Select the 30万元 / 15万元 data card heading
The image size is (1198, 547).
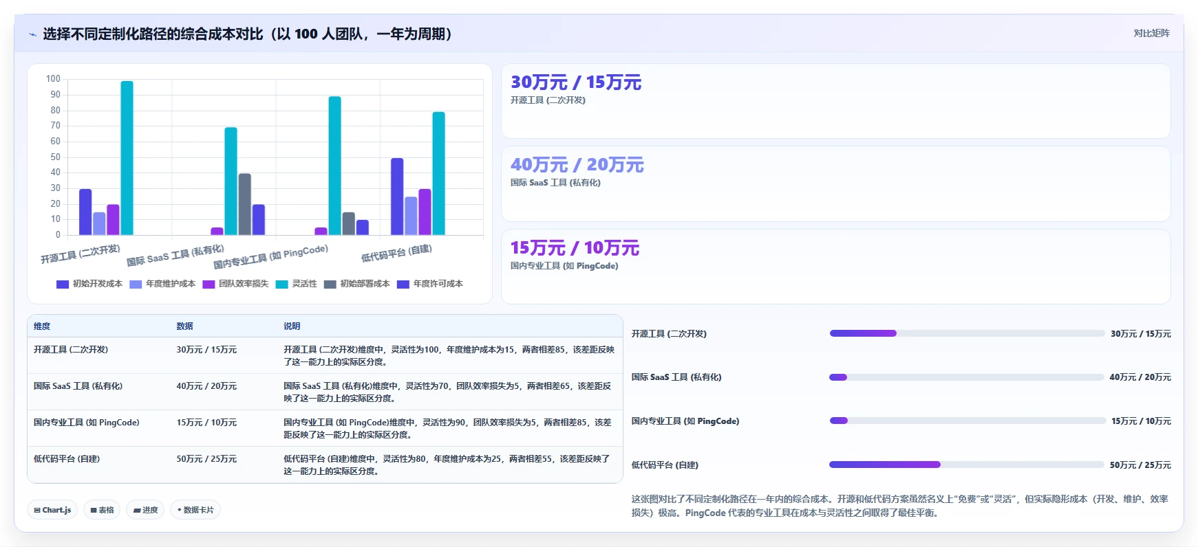pos(576,82)
